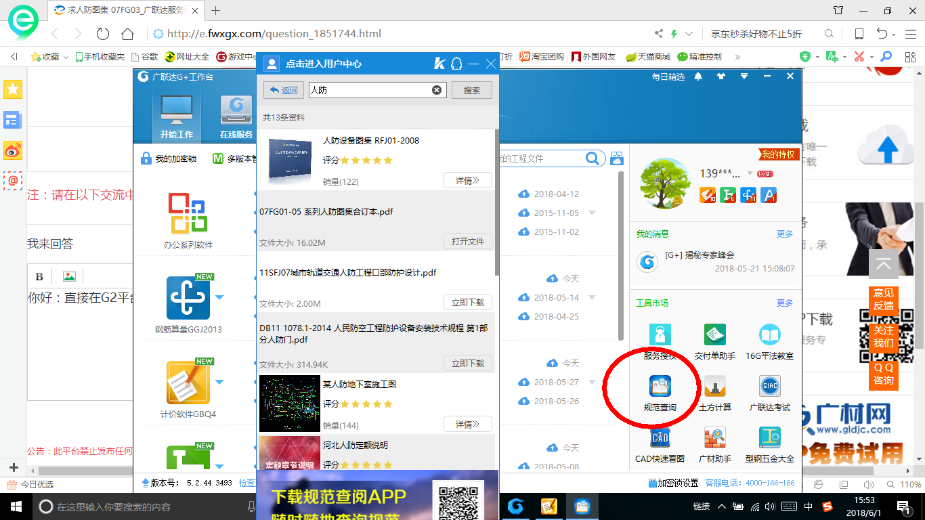Go to browser home page icon

click(127, 34)
